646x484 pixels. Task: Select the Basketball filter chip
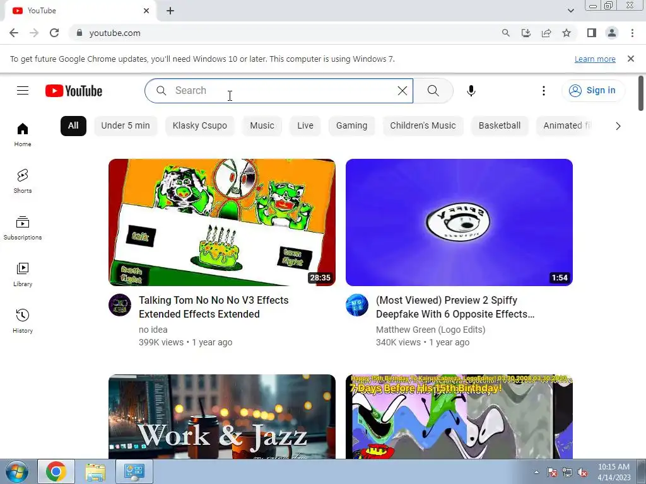pyautogui.click(x=500, y=126)
